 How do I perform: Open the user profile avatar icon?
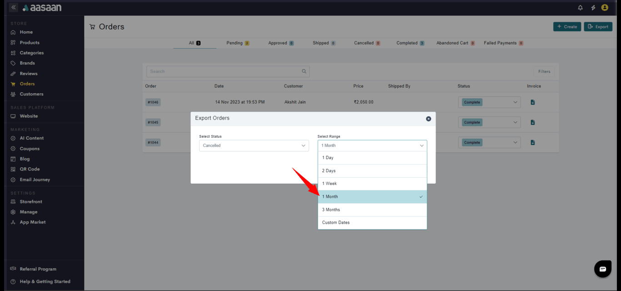(605, 8)
